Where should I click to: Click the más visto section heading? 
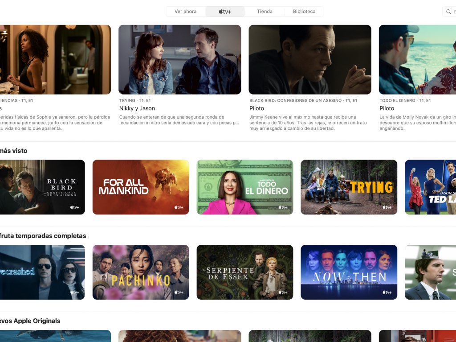pos(14,151)
